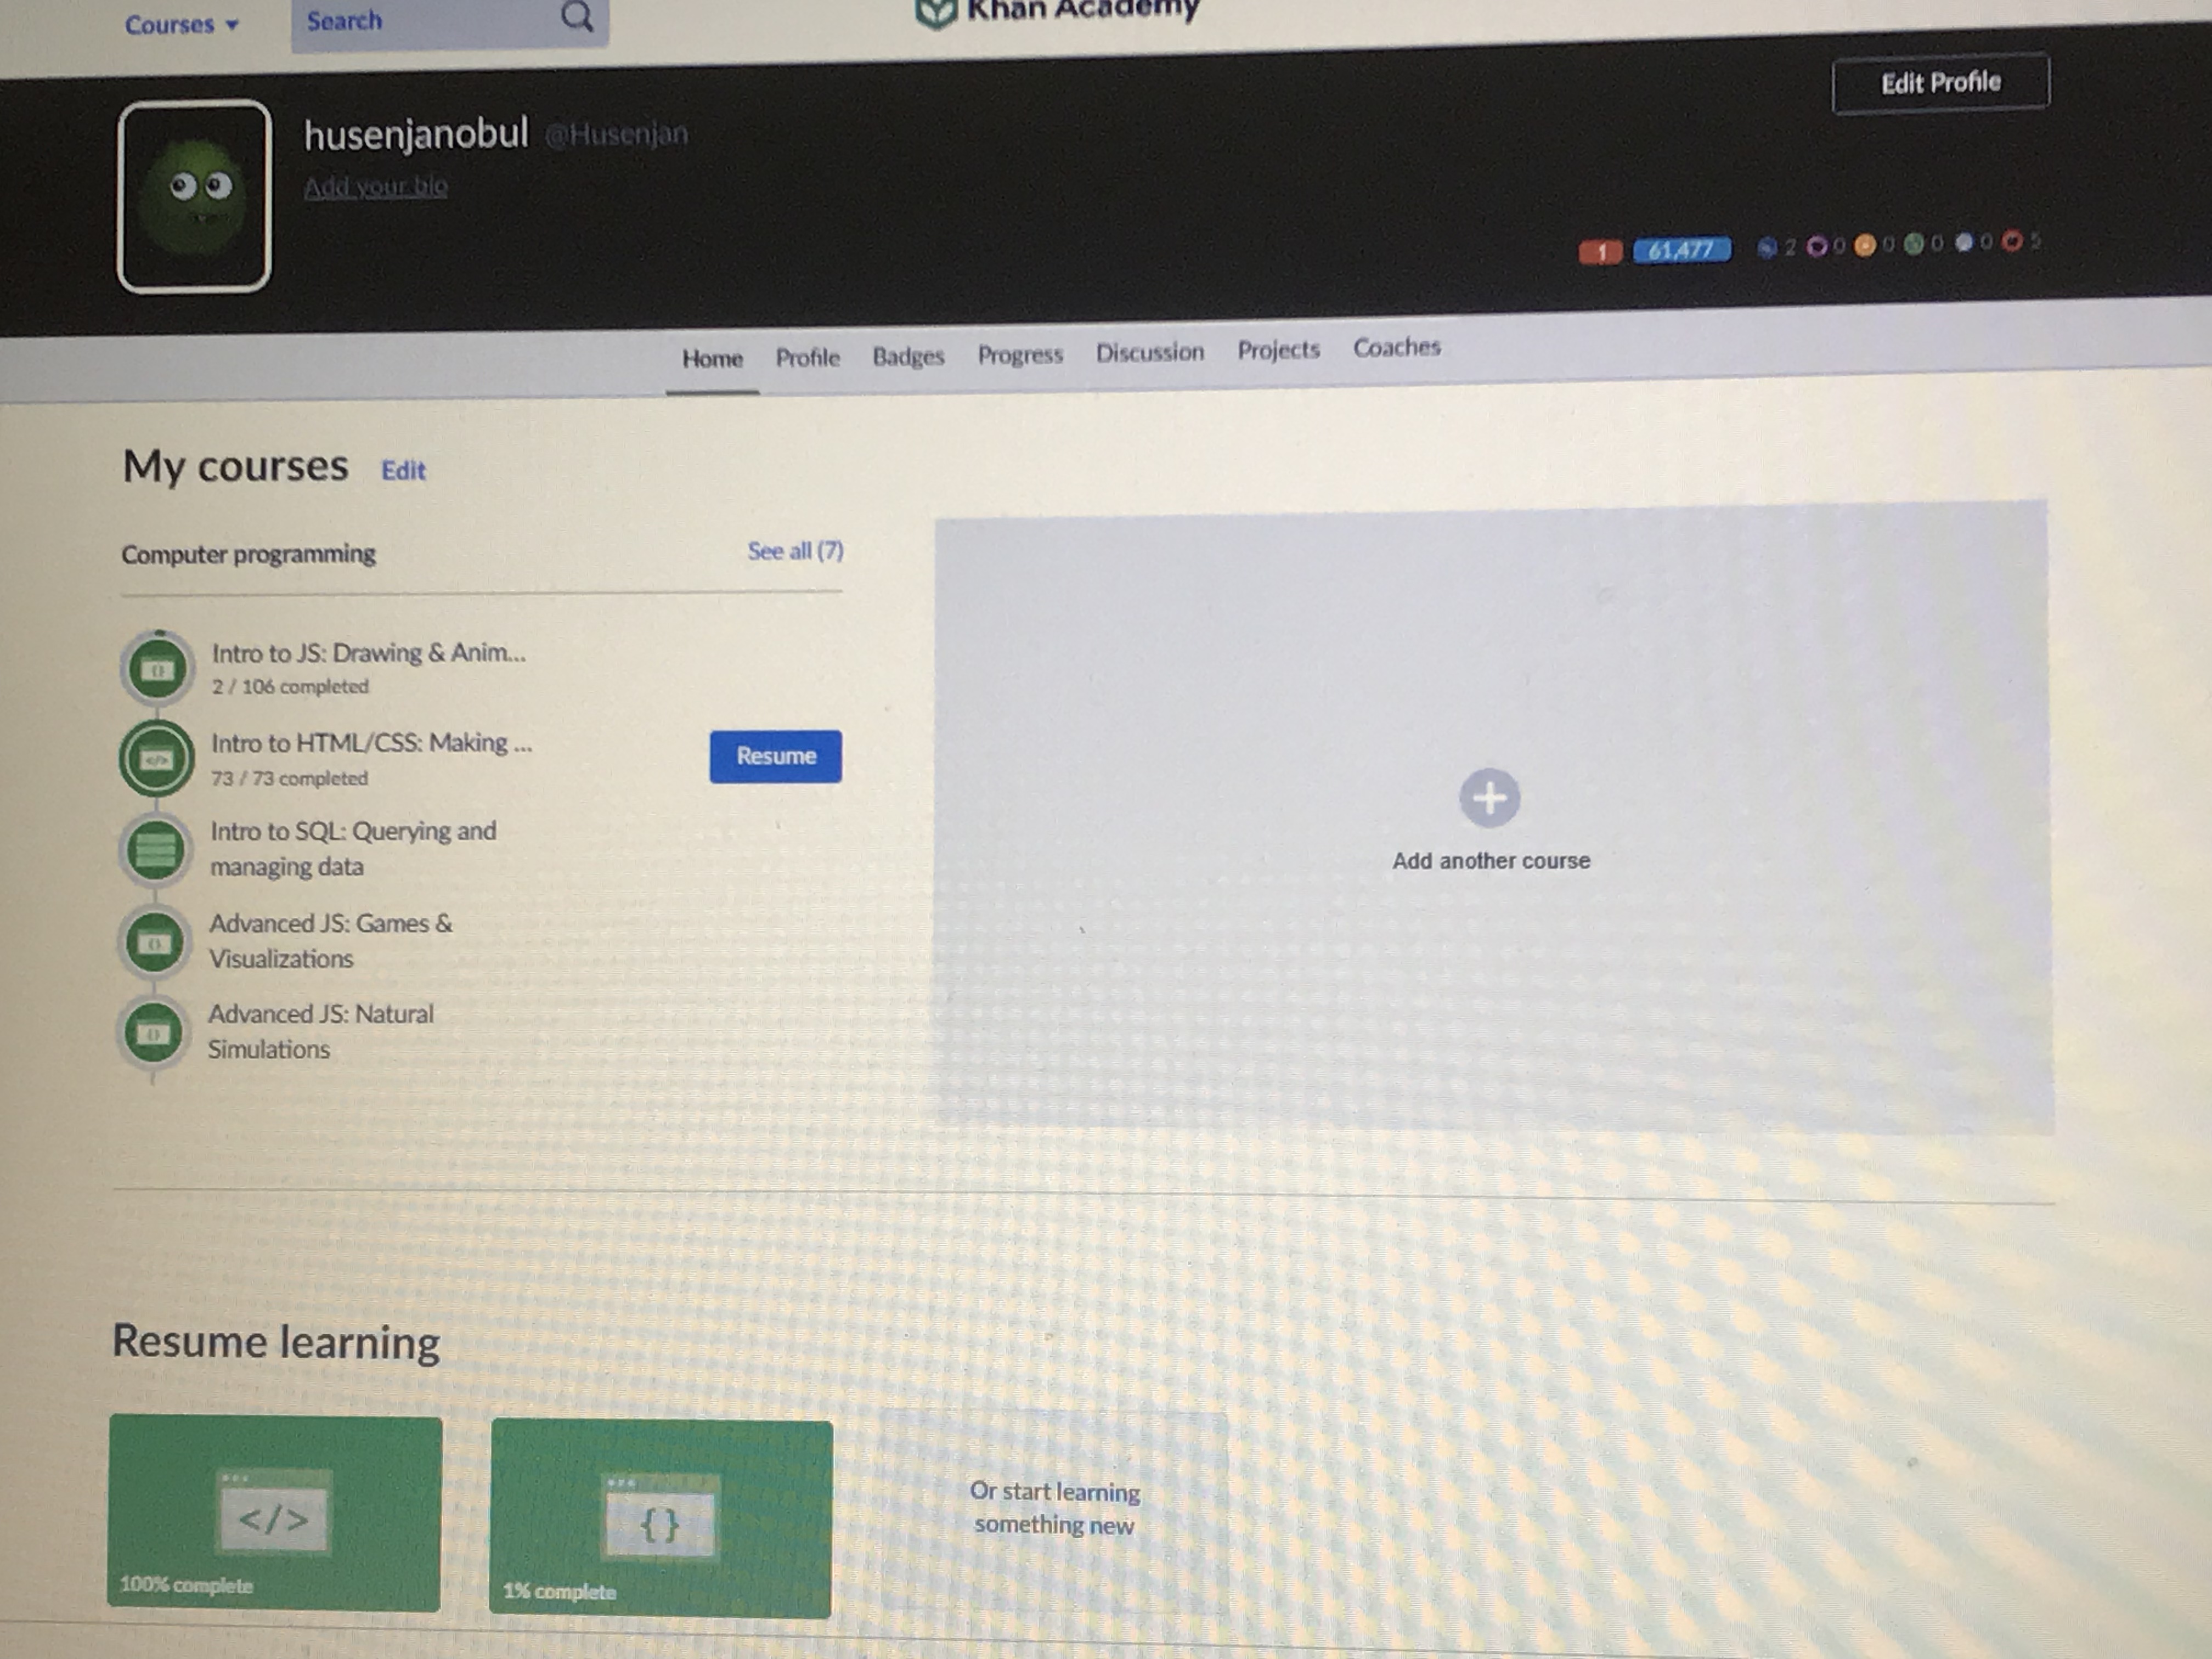This screenshot has width=2212, height=1659.
Task: Click the husenjanobul display name
Action: click(x=416, y=134)
